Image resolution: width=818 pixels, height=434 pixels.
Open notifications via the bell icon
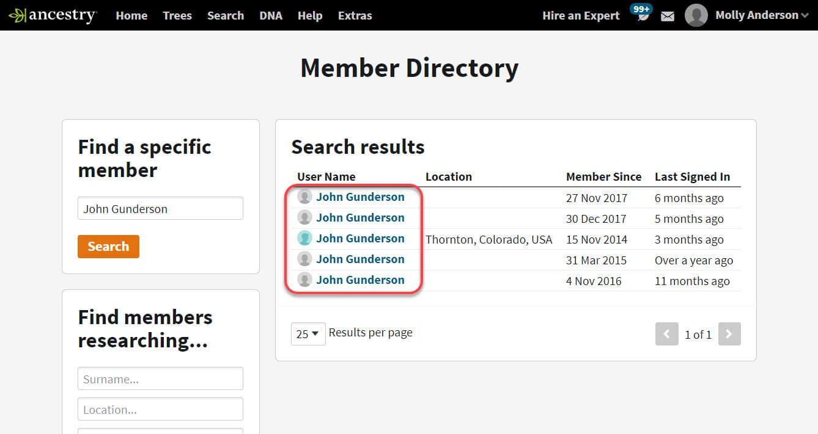[639, 17]
